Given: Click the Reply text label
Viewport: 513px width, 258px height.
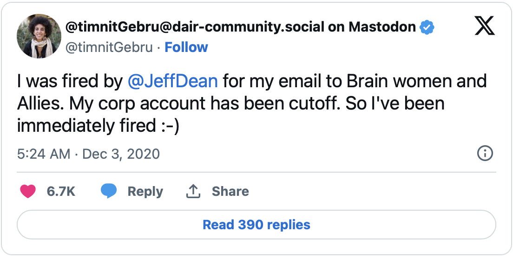Looking at the screenshot, I should point(145,191).
